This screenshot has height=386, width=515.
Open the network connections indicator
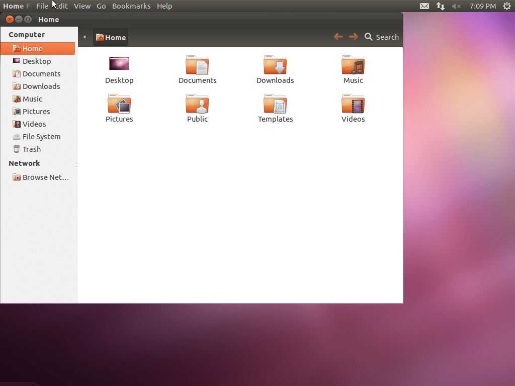441,6
